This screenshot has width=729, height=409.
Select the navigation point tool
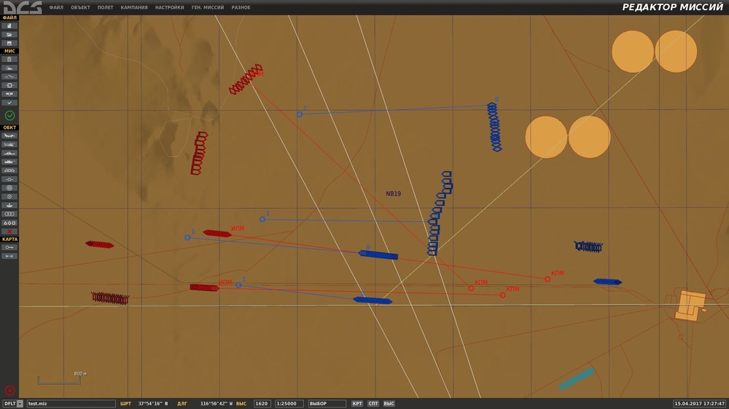(x=9, y=179)
